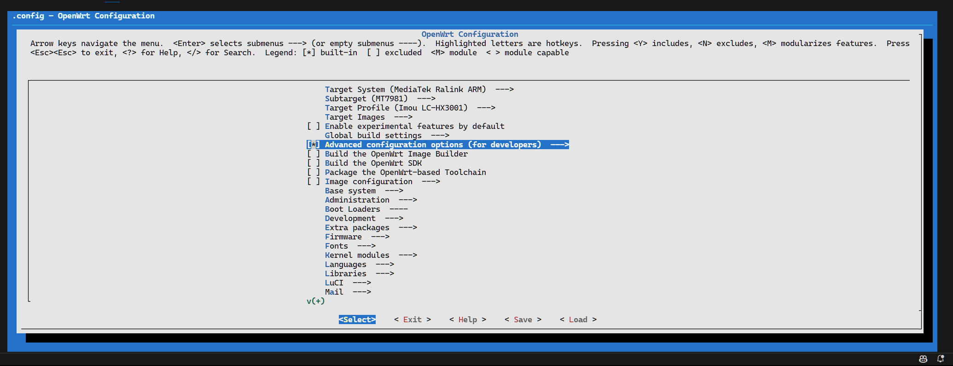Open the Mail submenu
Screen dimensions: 953x366
click(x=348, y=292)
